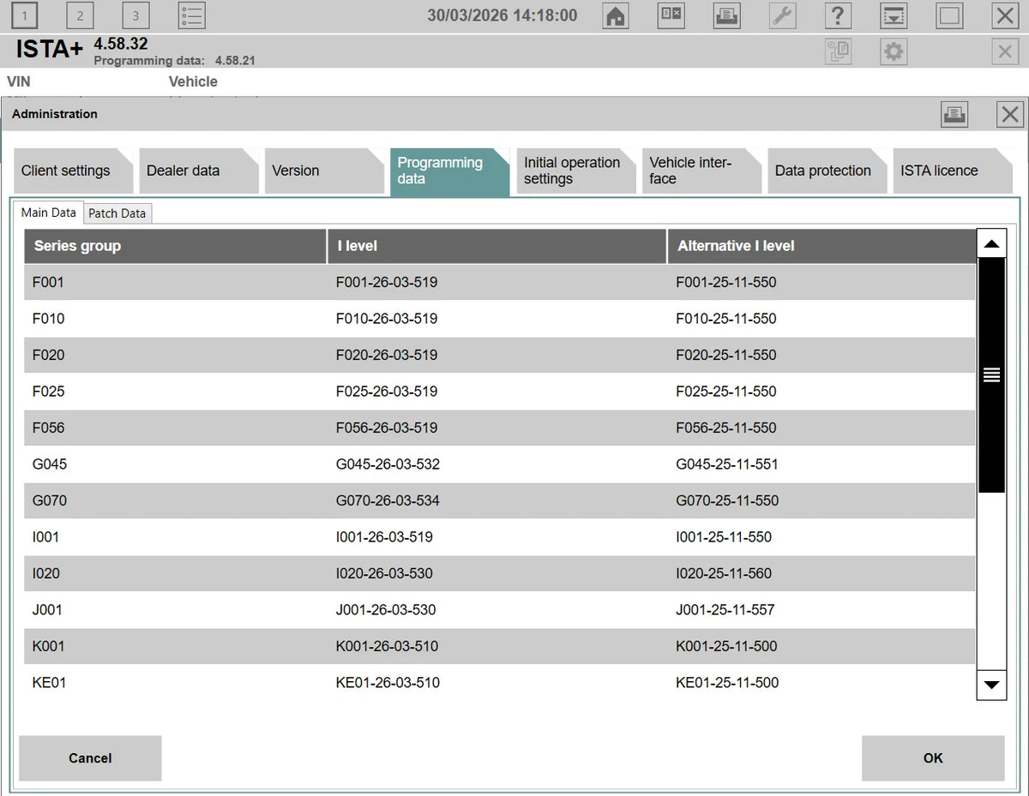This screenshot has width=1029, height=796.
Task: Click I level KE01-26-03-510
Action: click(388, 683)
